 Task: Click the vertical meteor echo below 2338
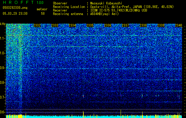(142, 96)
